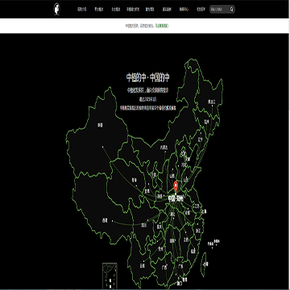The height and width of the screenshot is (290, 290).
Task: Open the last navigation item before the search box
Action: pos(201,9)
